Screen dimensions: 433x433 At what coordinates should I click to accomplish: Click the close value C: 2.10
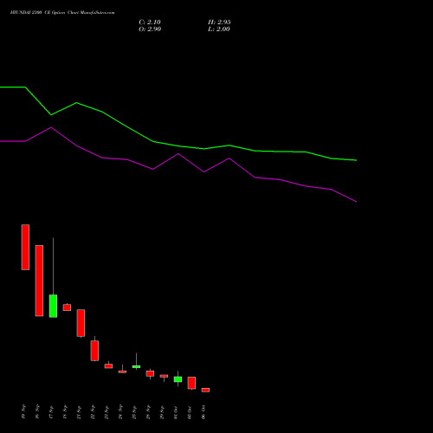[x=150, y=23]
